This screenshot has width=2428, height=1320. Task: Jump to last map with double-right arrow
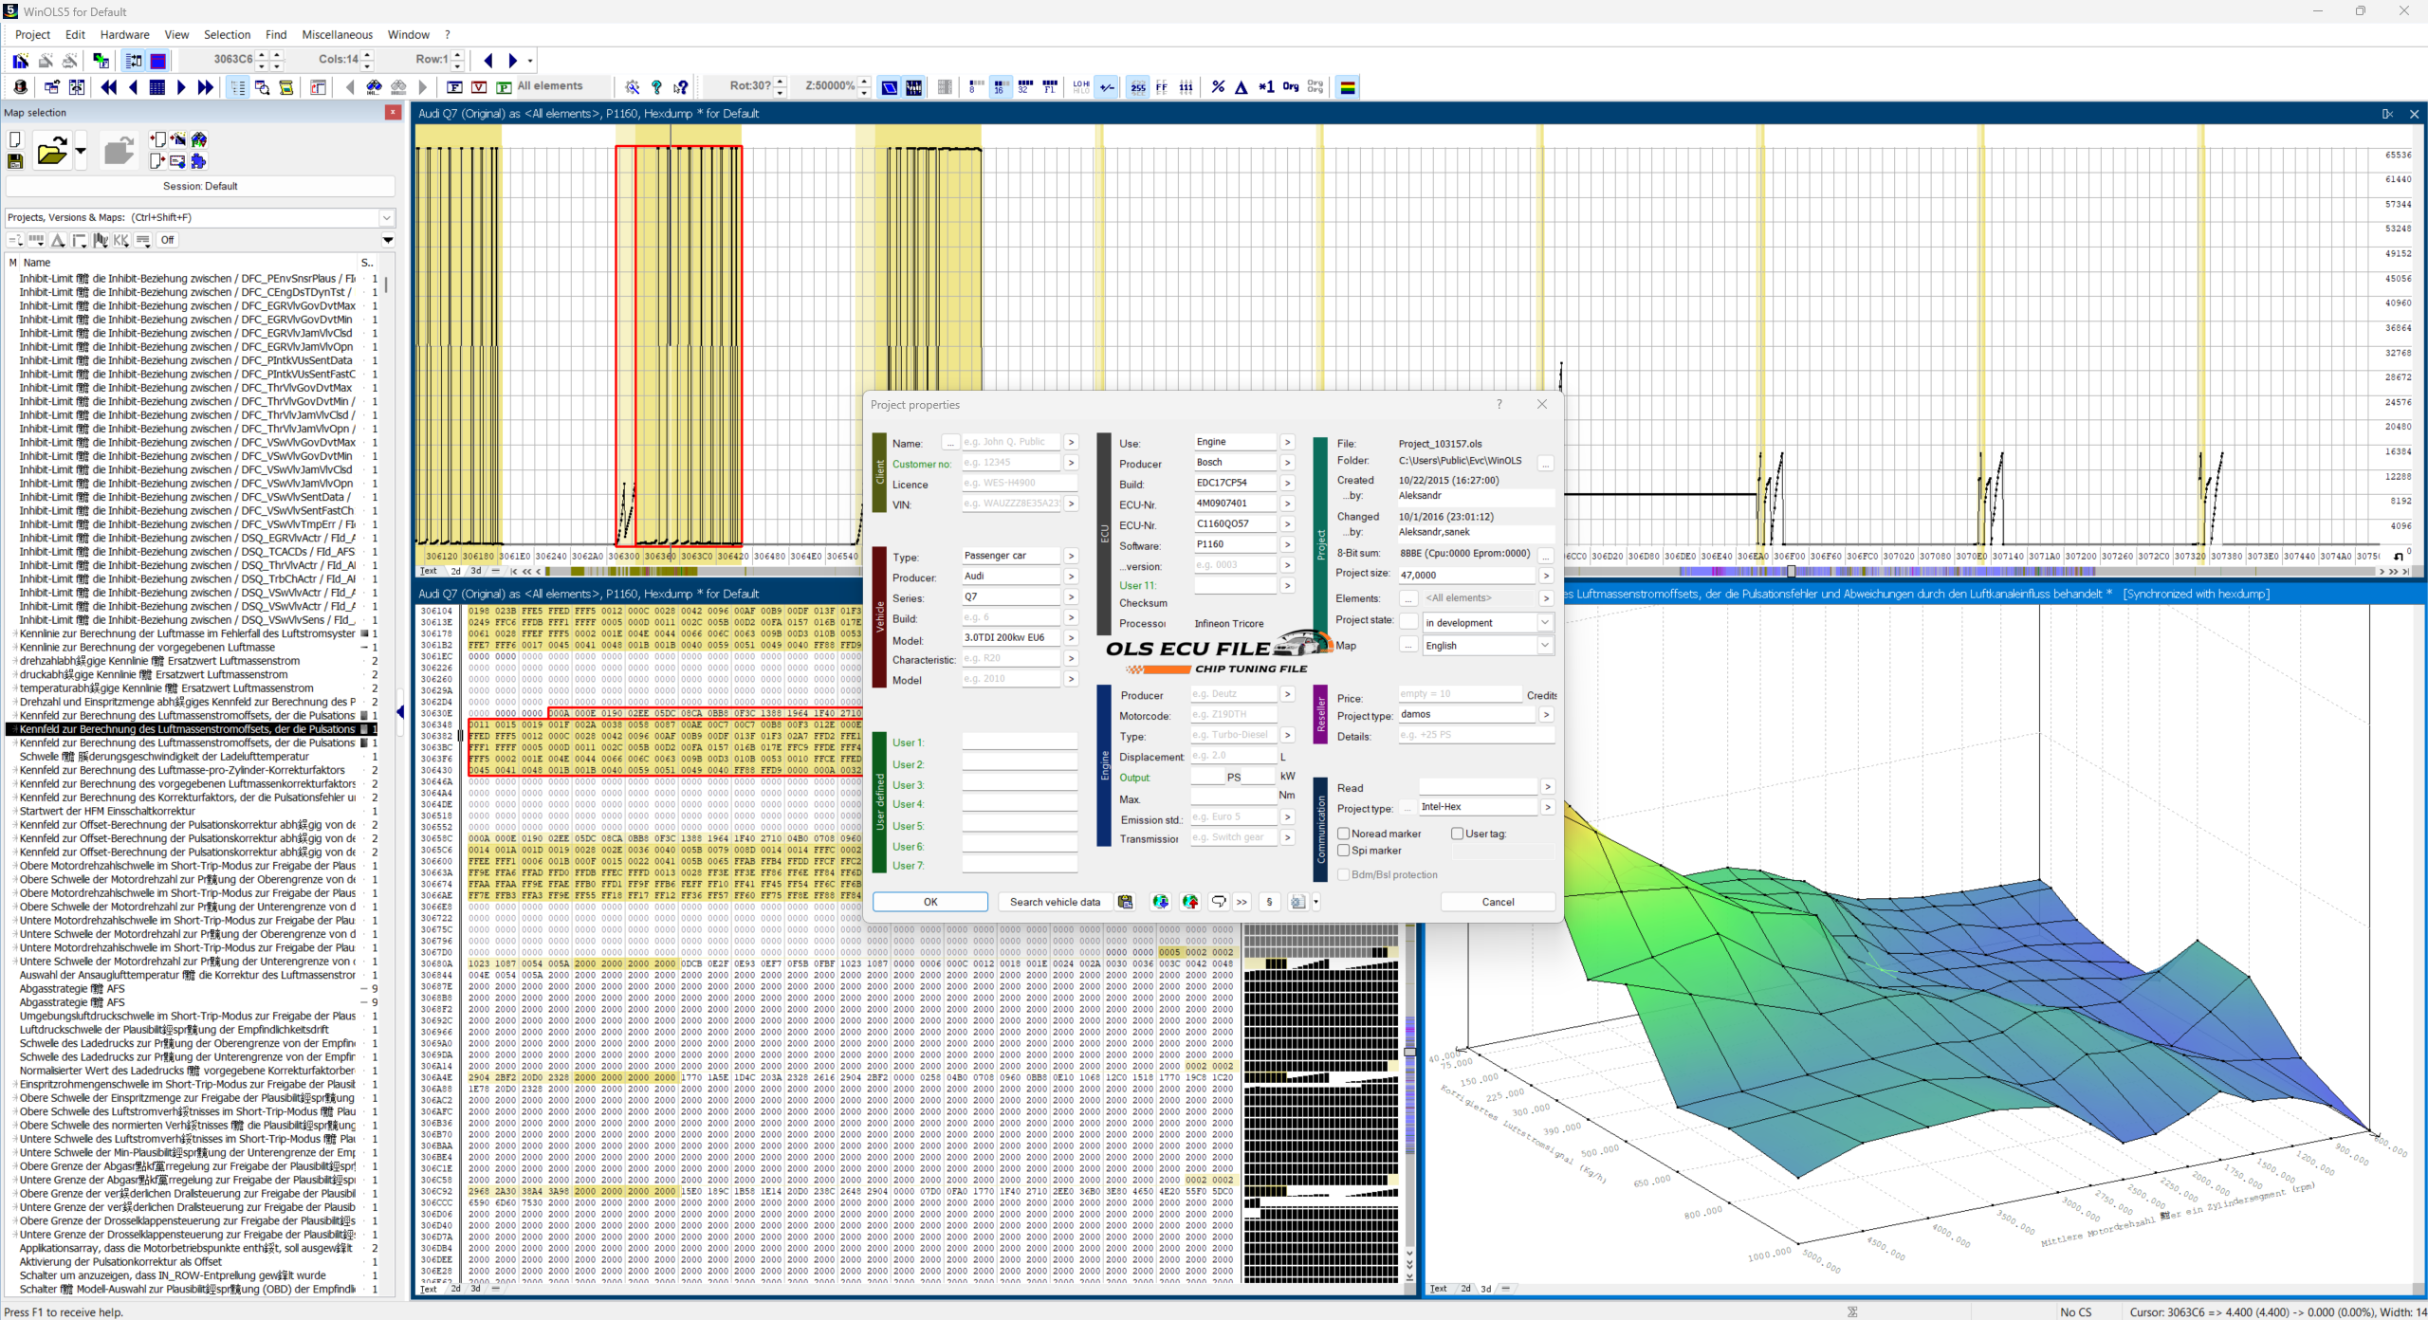coord(206,87)
